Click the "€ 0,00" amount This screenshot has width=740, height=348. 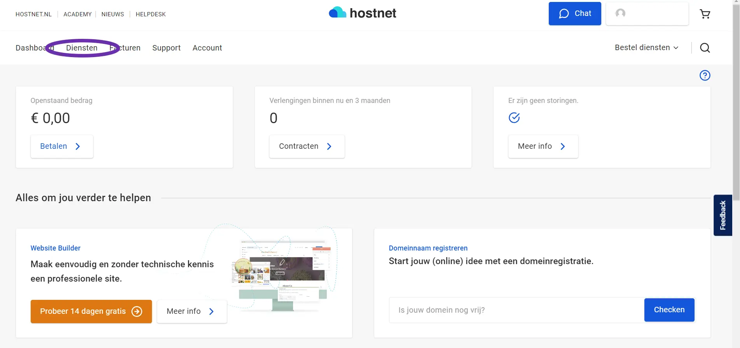coord(50,118)
